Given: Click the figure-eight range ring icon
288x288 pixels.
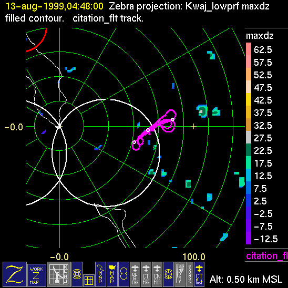Looking at the screenshot, I should (x=124, y=274).
